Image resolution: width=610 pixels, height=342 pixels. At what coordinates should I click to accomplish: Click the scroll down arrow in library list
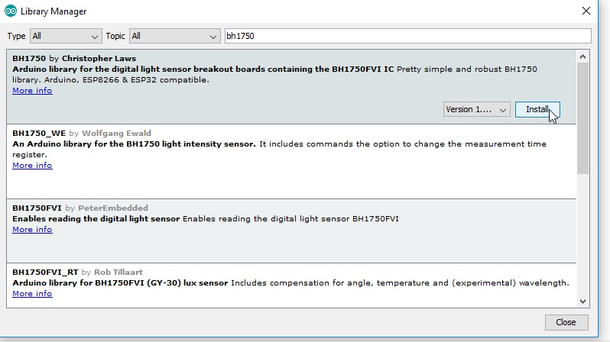(x=582, y=302)
